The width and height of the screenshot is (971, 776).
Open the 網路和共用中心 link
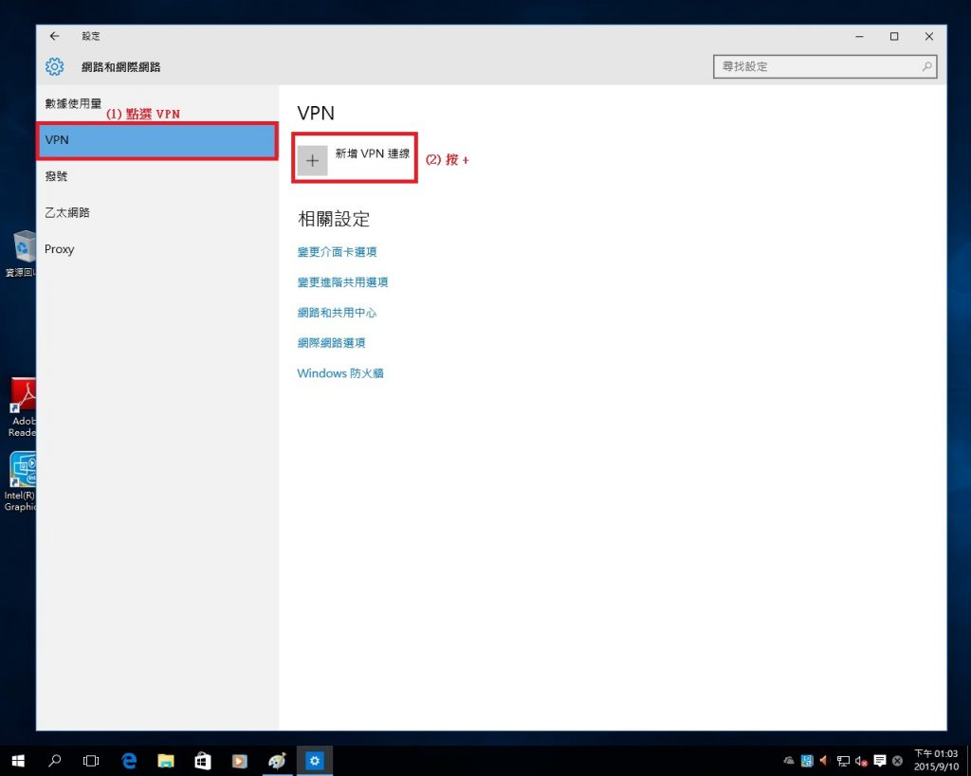[x=336, y=313]
